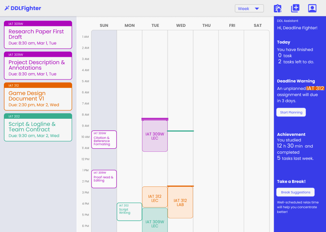This screenshot has width=326, height=232.
Task: Click the green IAT 309W LEC block
Action: (155, 220)
